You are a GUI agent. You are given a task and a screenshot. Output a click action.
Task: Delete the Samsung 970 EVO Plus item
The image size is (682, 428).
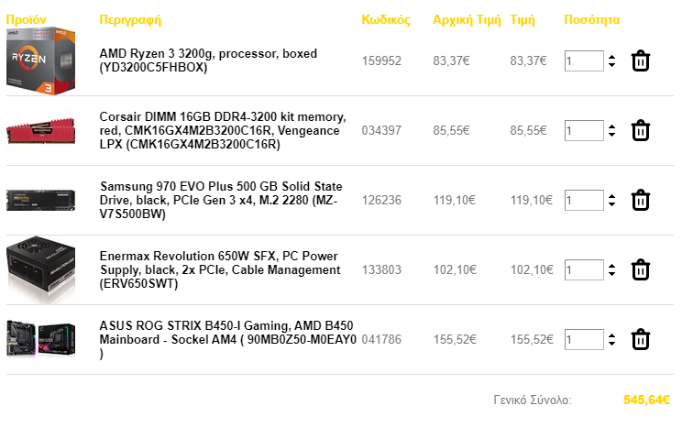click(x=640, y=200)
